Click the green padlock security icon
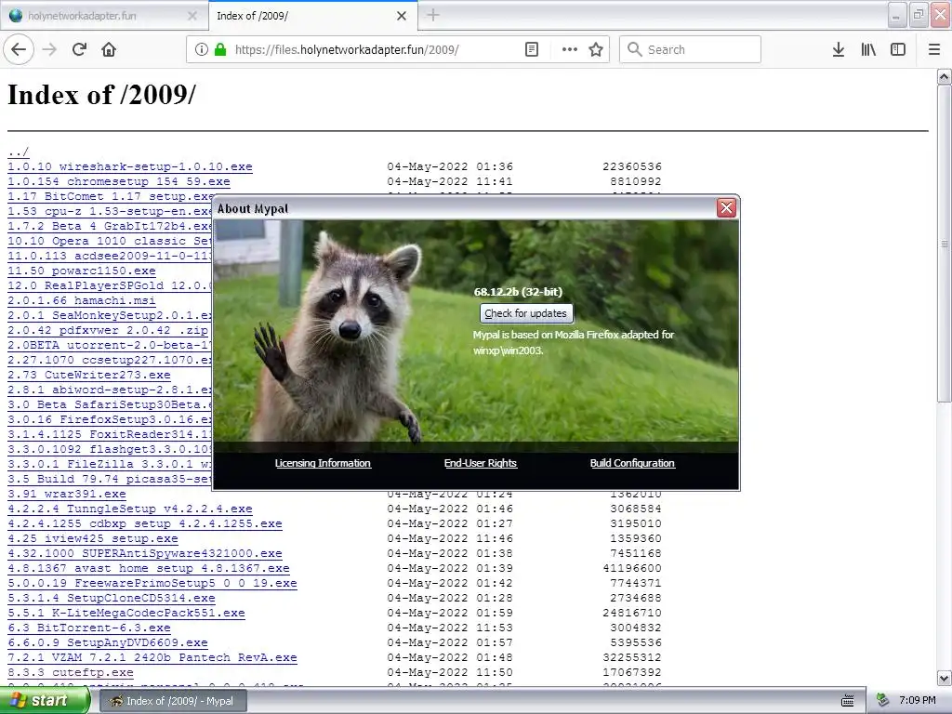952x714 pixels. pyautogui.click(x=219, y=50)
